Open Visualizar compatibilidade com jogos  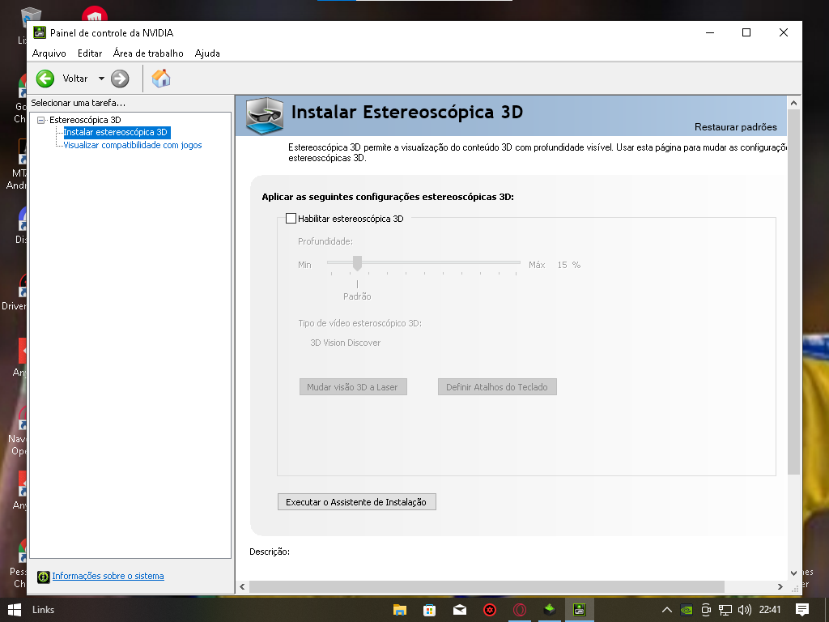(133, 145)
